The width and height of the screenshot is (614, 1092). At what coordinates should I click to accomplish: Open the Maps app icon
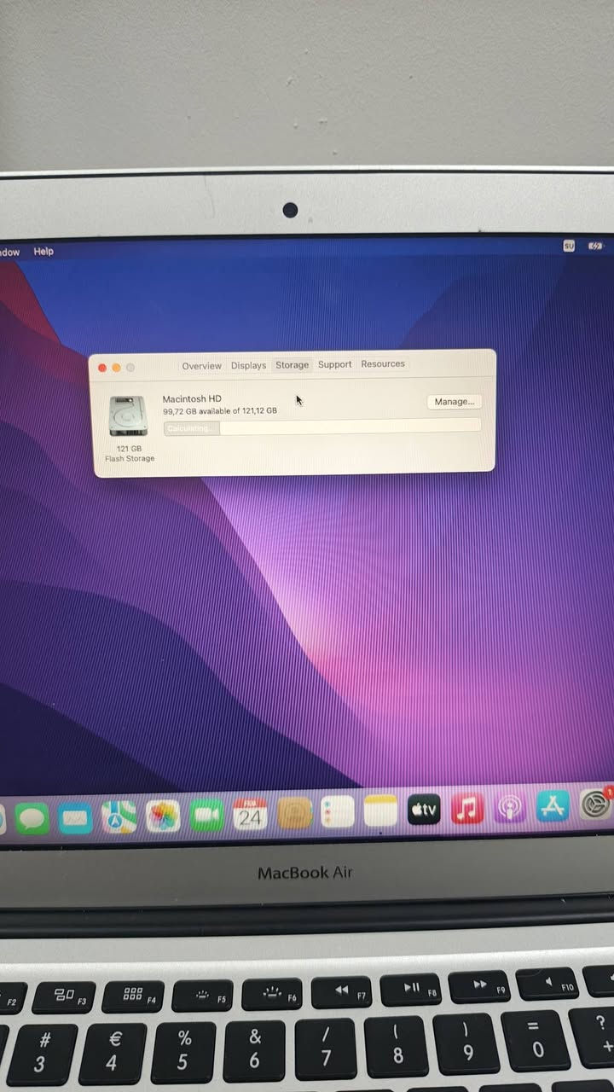click(x=119, y=817)
